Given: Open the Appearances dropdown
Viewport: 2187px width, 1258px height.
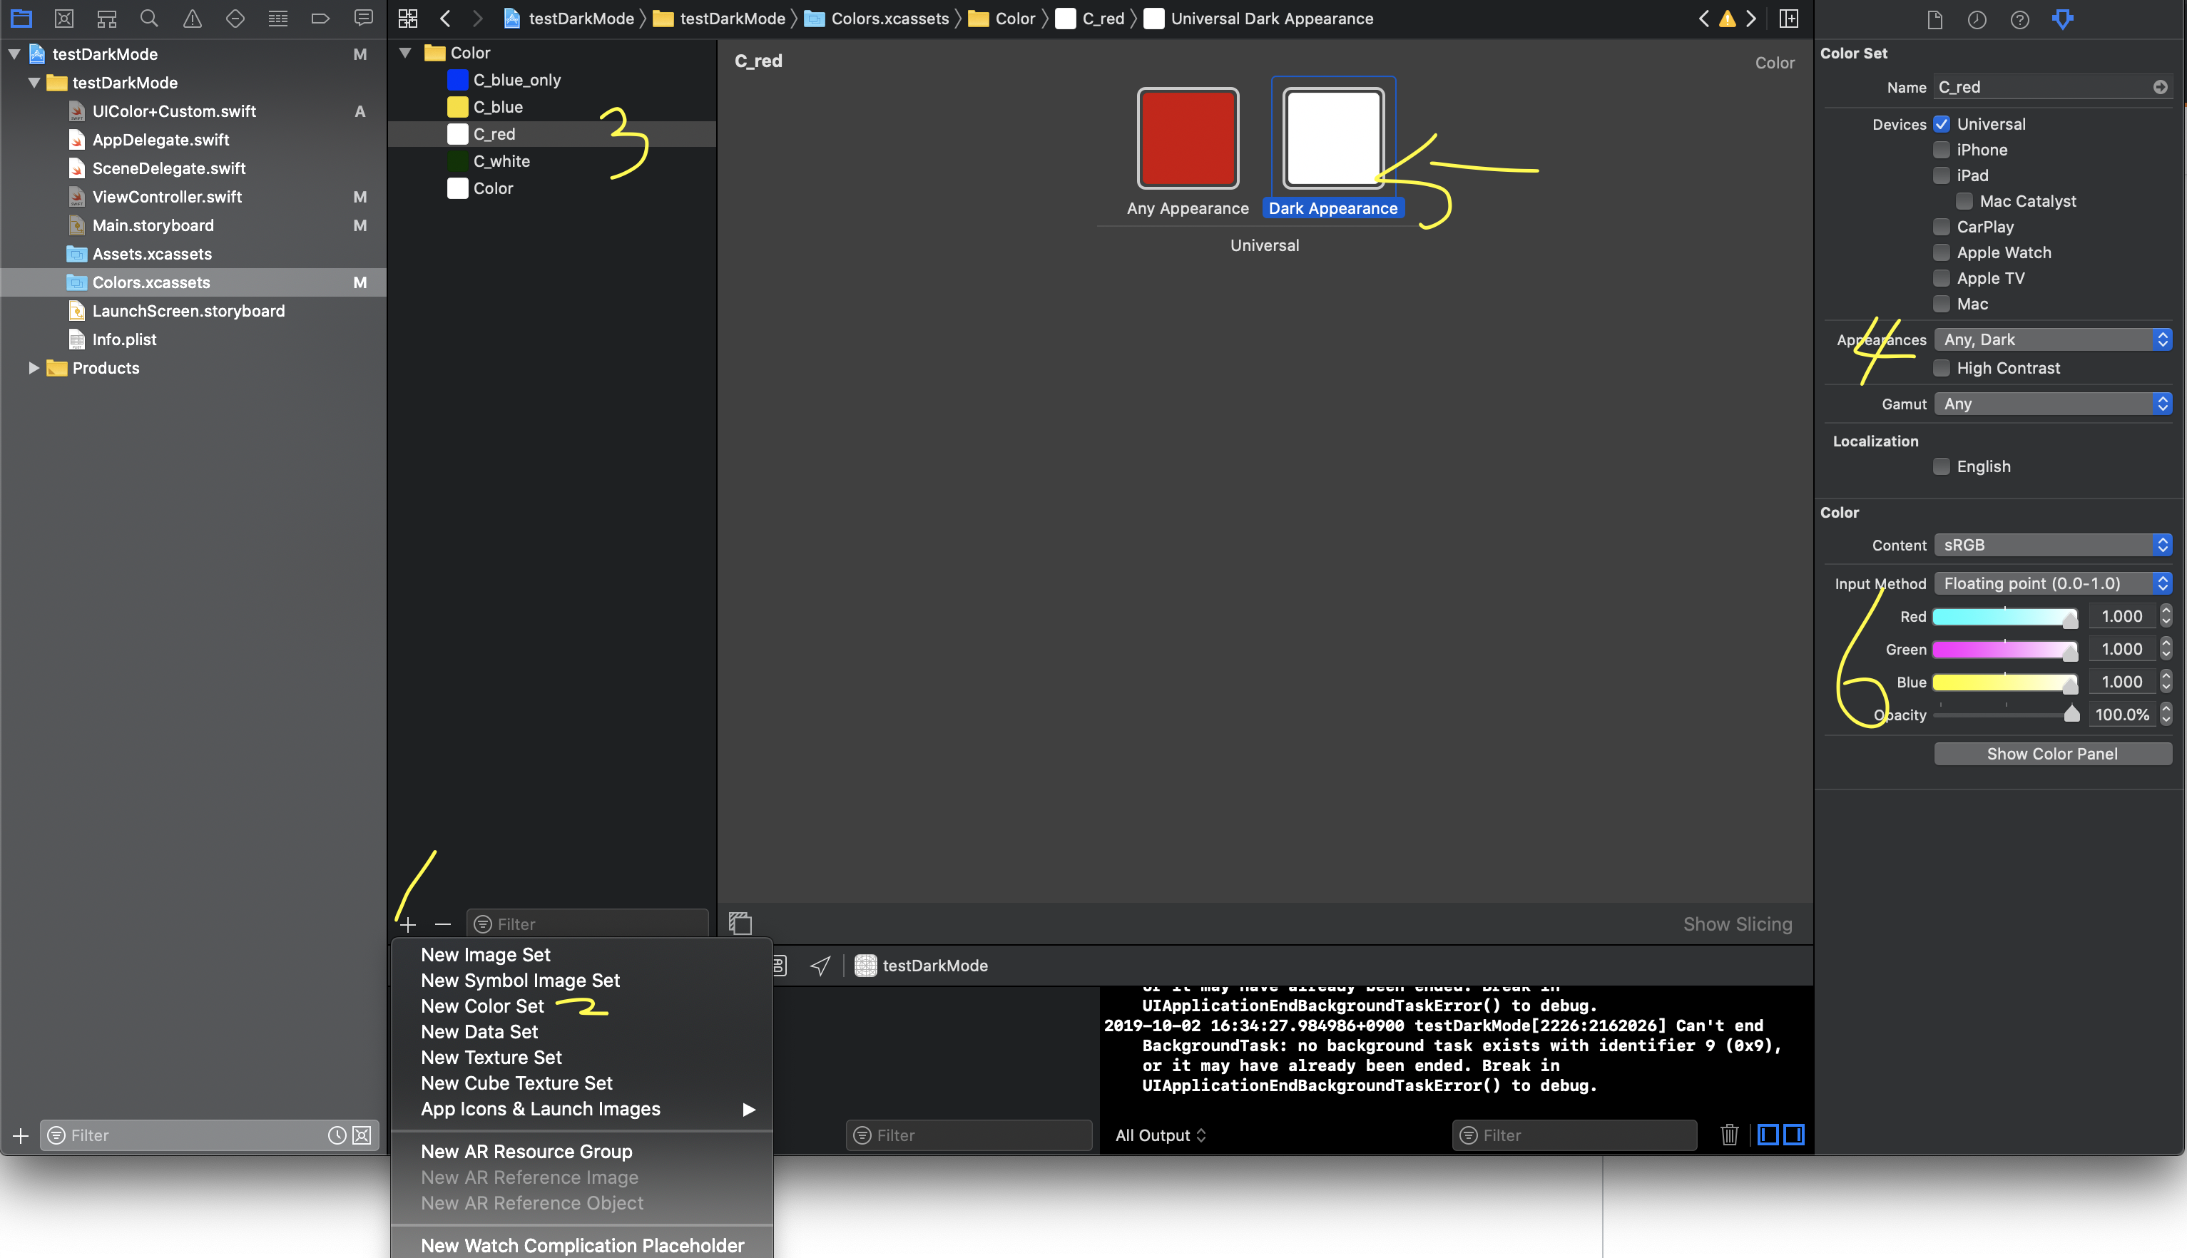Looking at the screenshot, I should 2052,339.
